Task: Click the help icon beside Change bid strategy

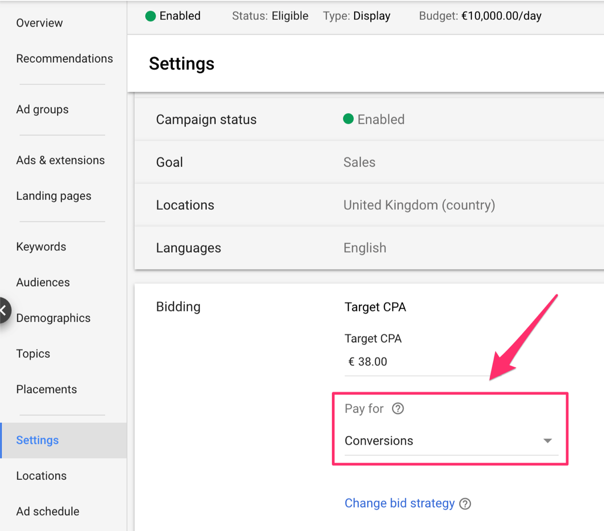Action: tap(465, 504)
